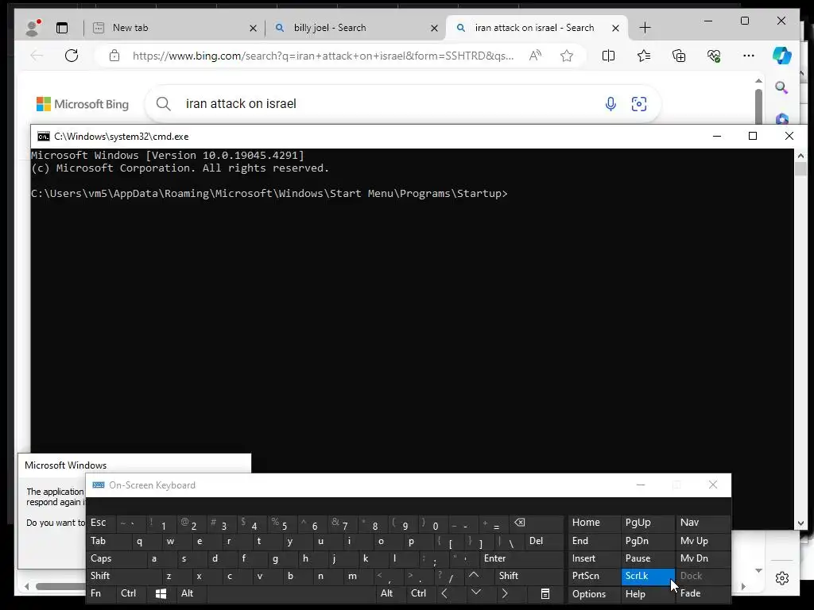
Task: Open Edge tab actions menu icon
Action: [x=62, y=28]
